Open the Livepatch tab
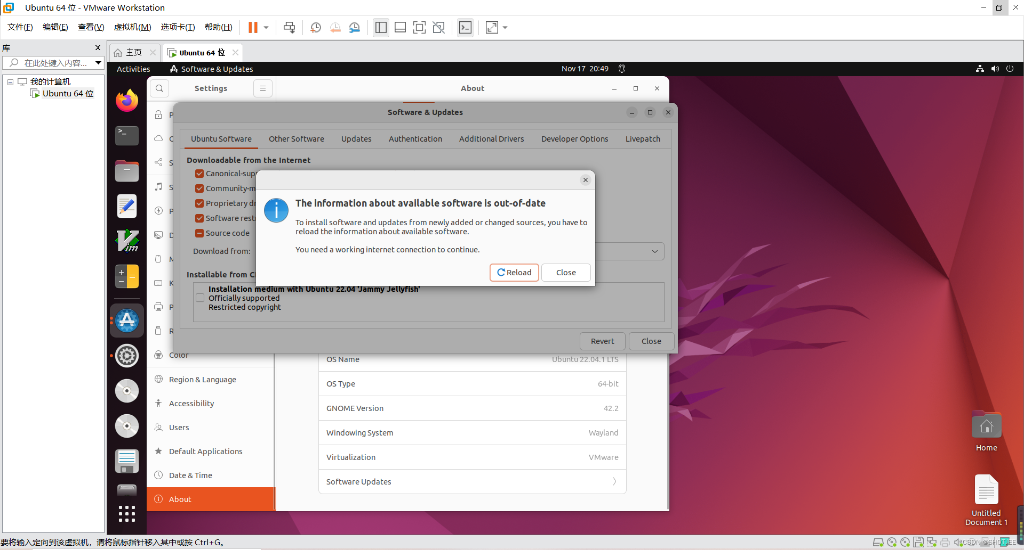1024x550 pixels. pos(643,139)
